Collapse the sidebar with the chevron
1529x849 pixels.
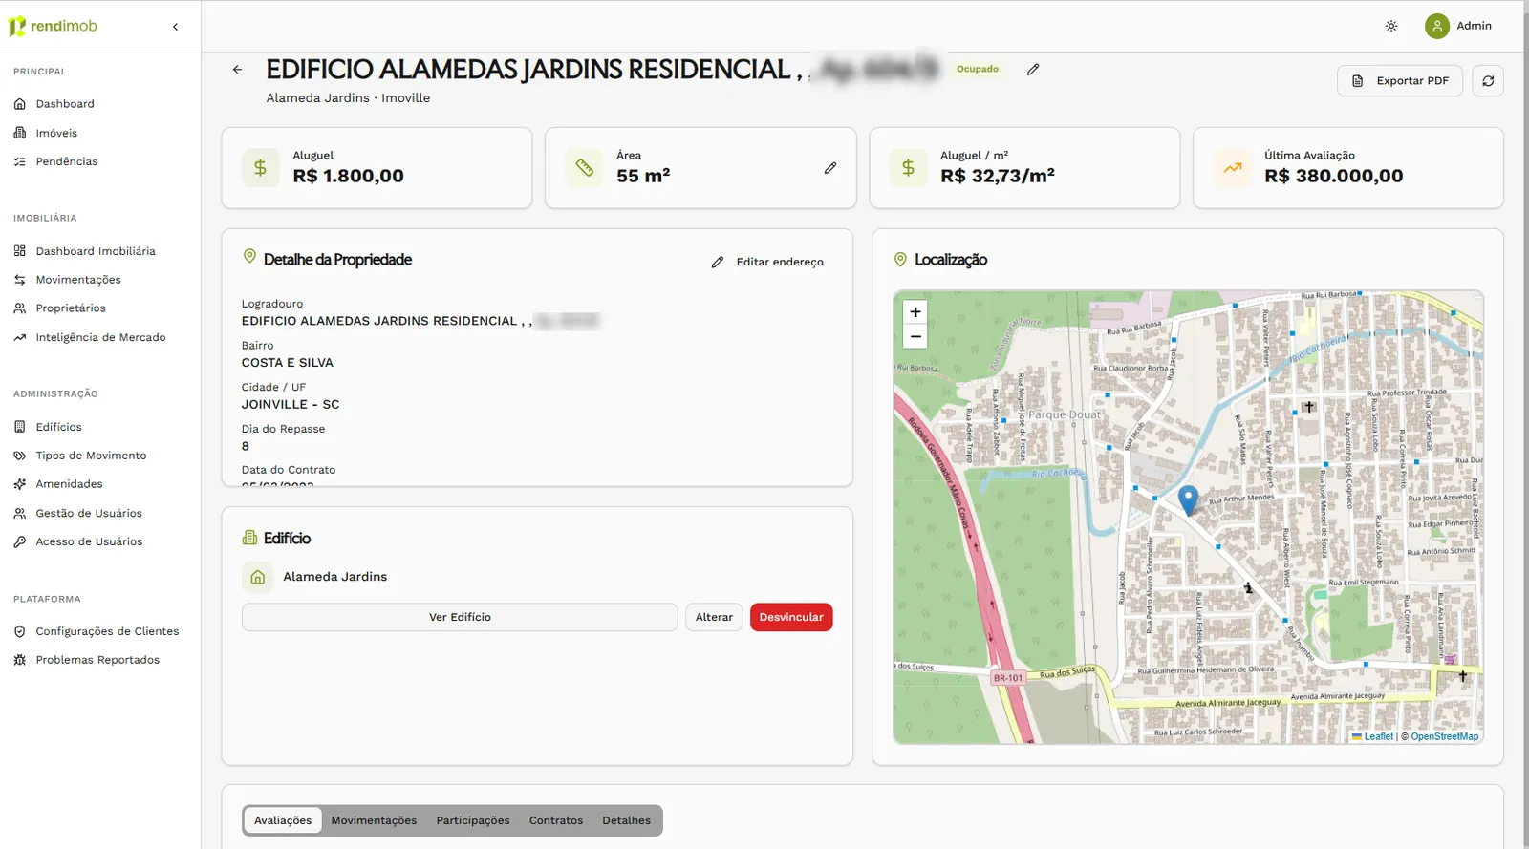176,27
